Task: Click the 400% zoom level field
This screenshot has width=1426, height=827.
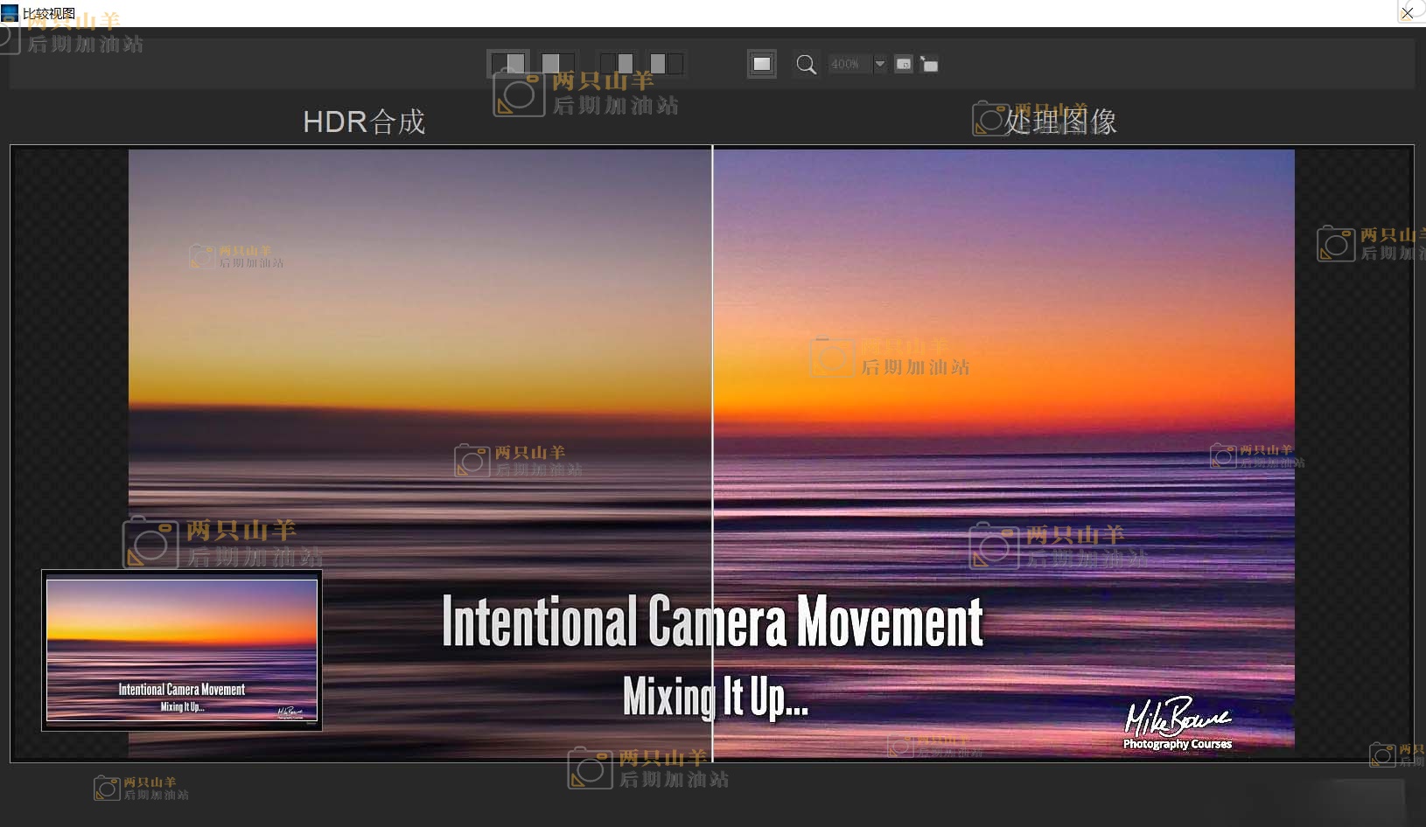Action: tap(845, 65)
